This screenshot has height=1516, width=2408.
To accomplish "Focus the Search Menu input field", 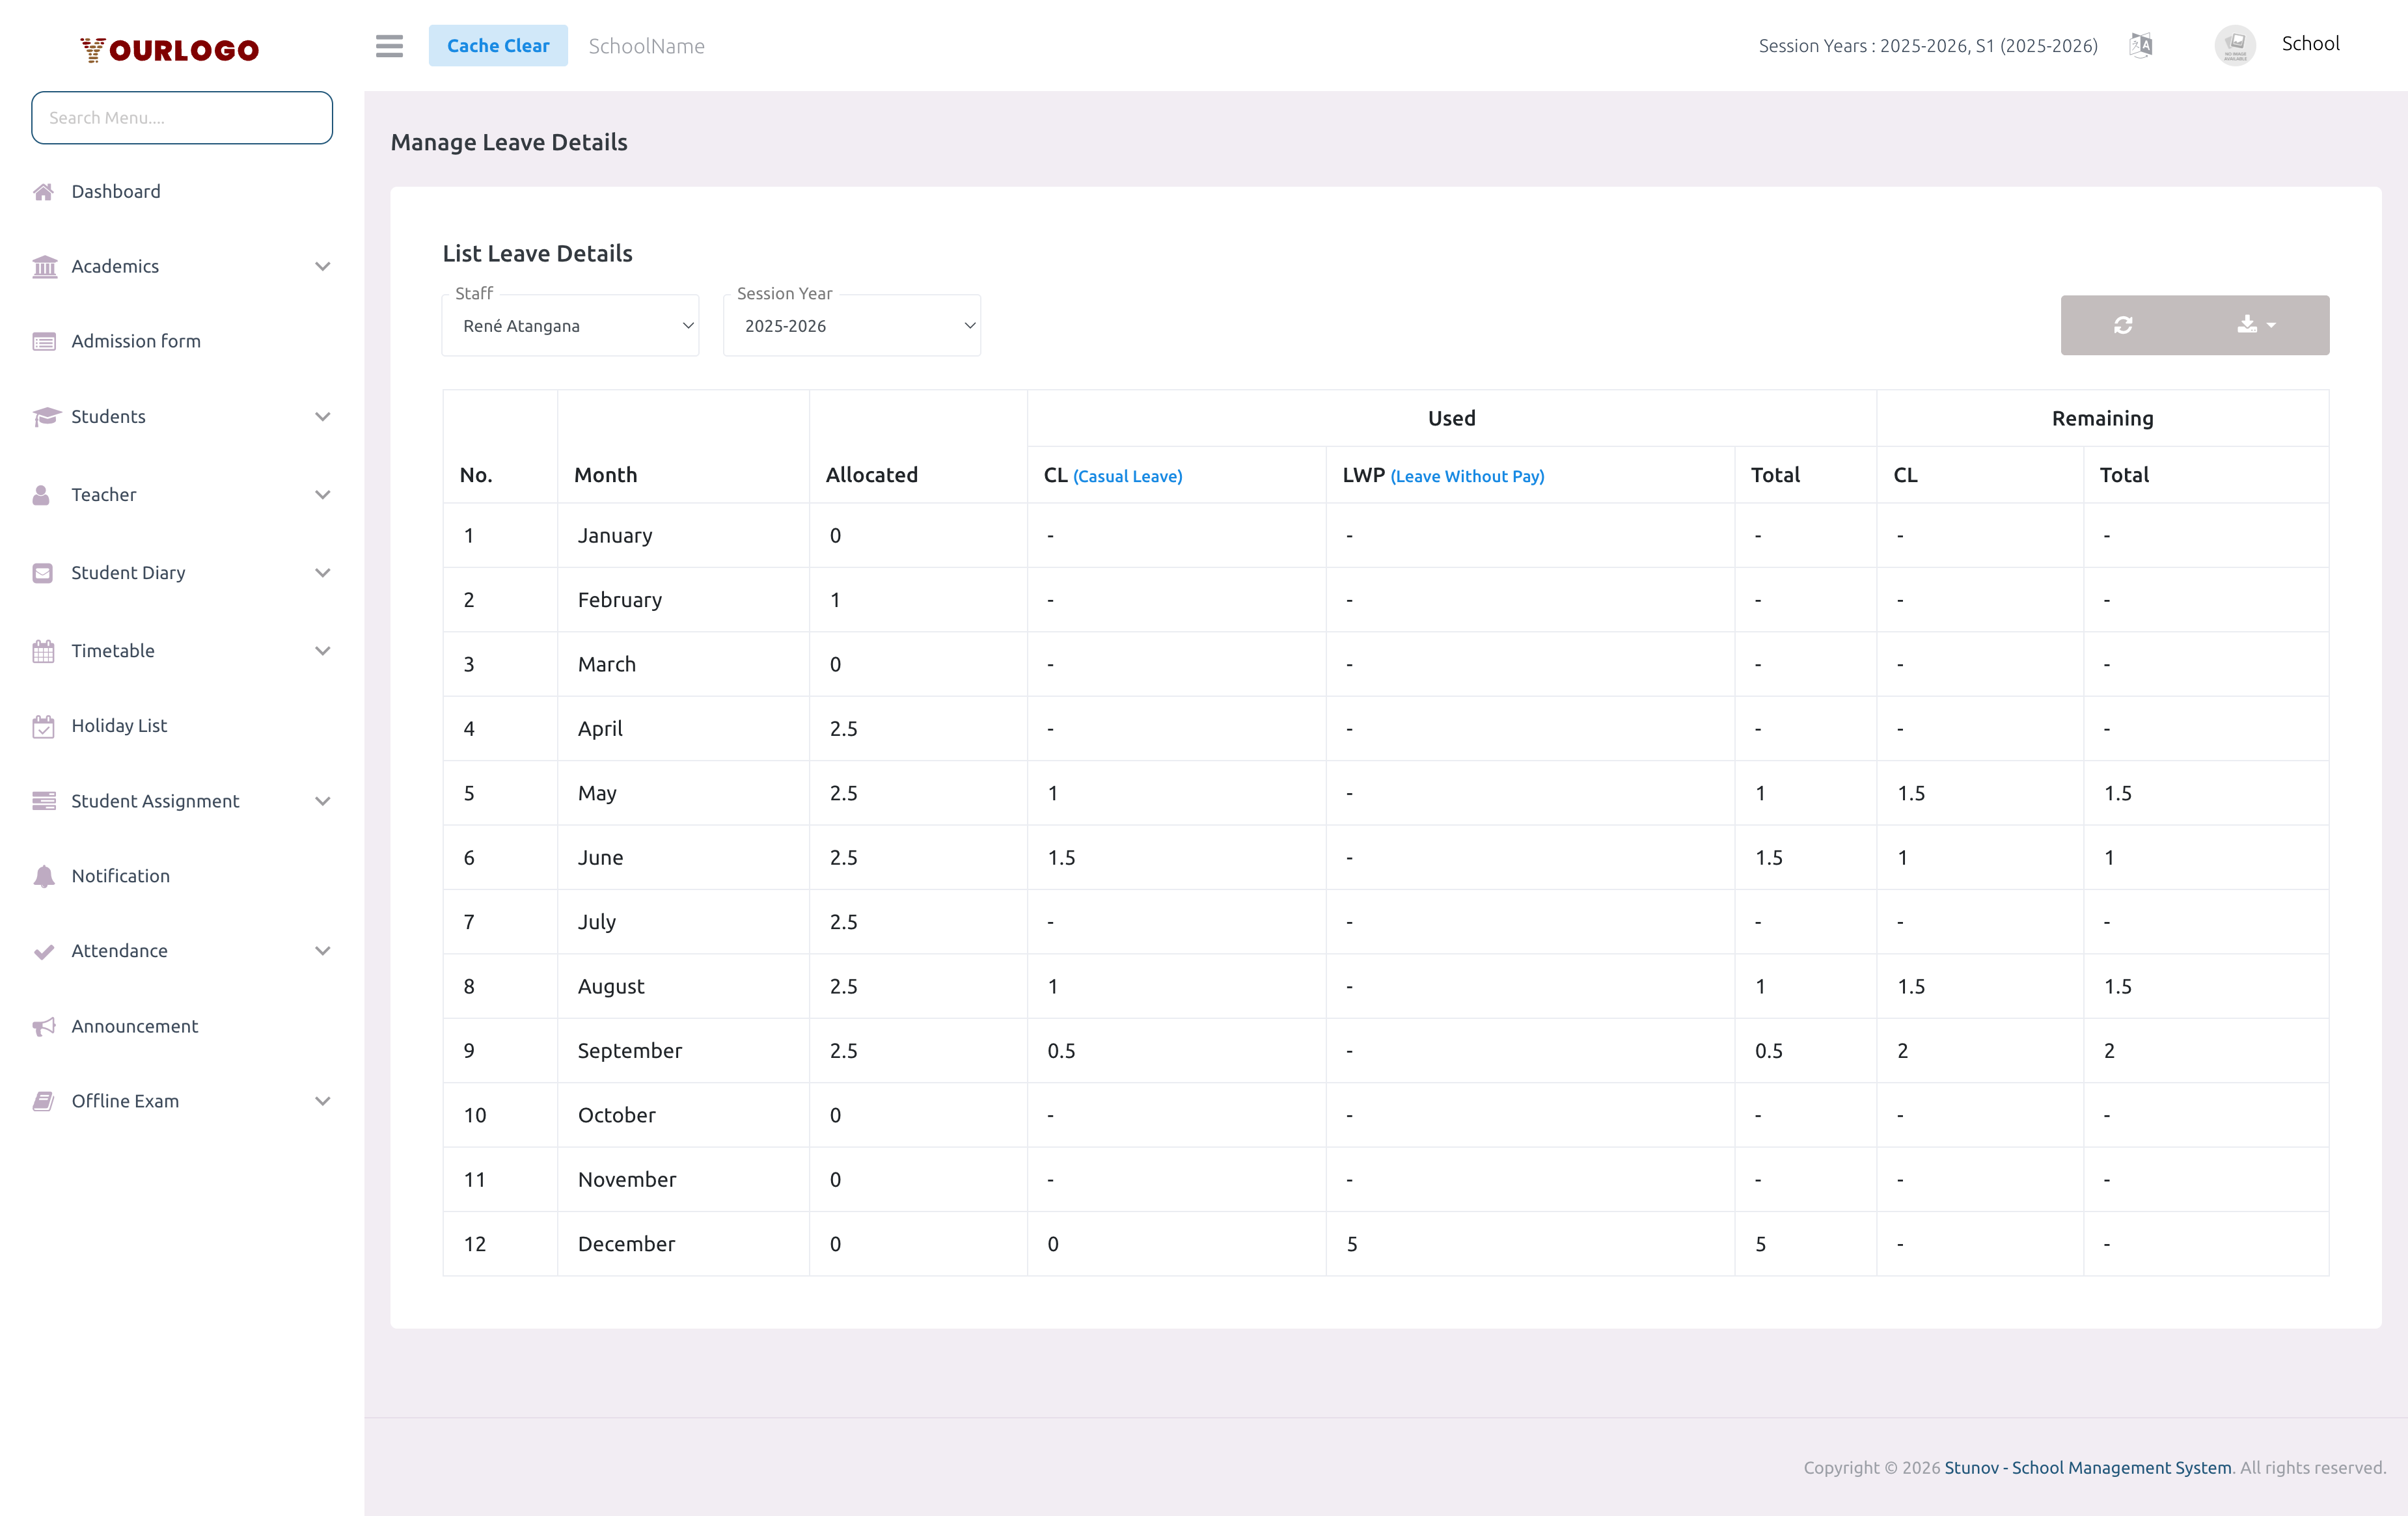I will coord(182,118).
